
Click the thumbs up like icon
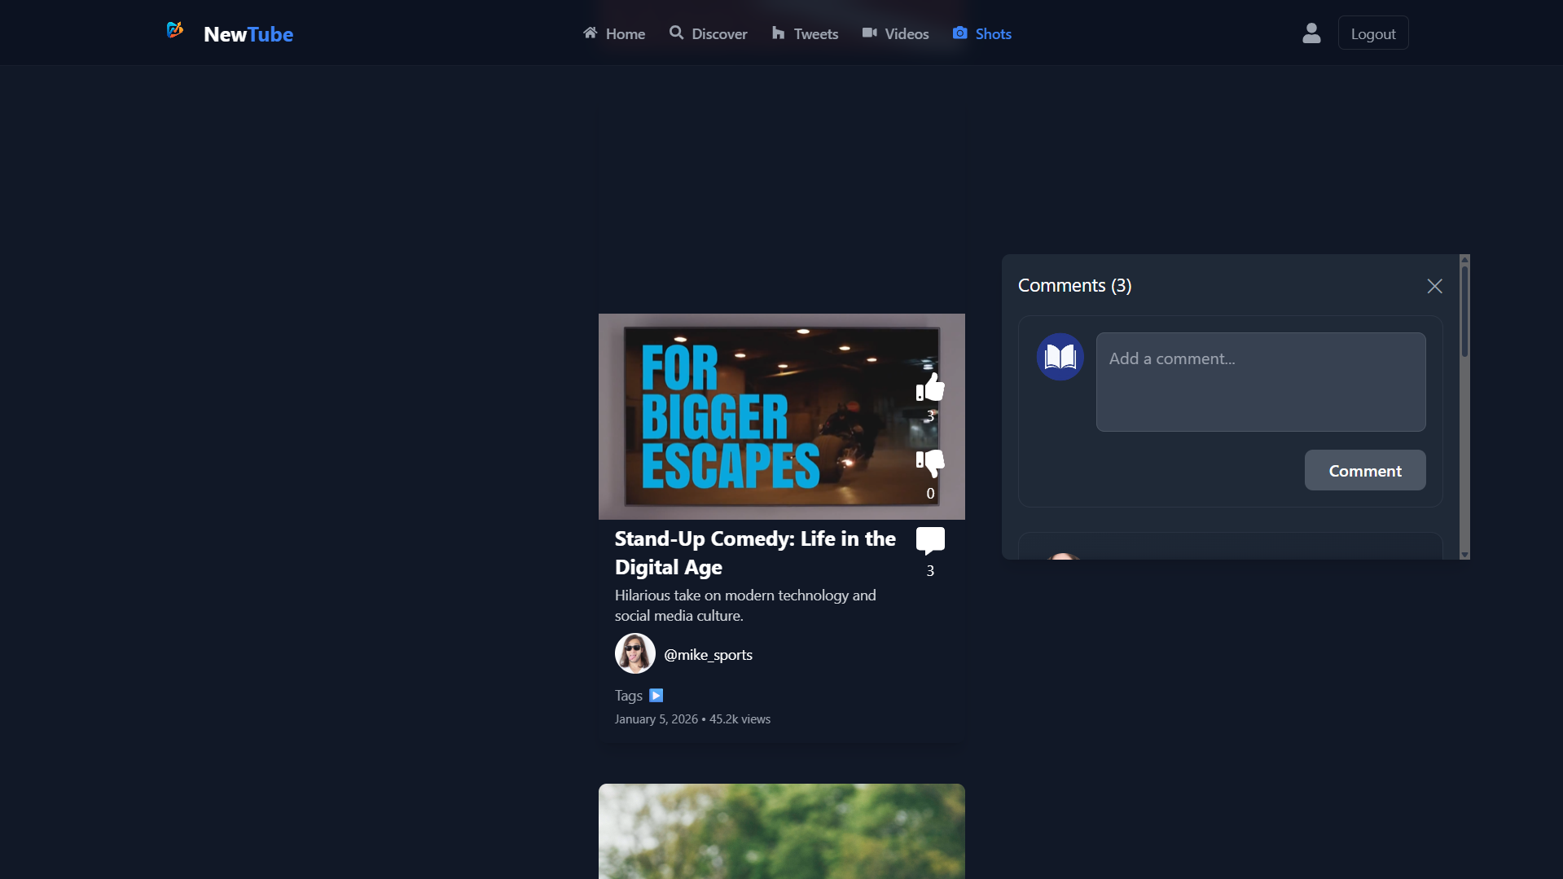click(x=930, y=388)
